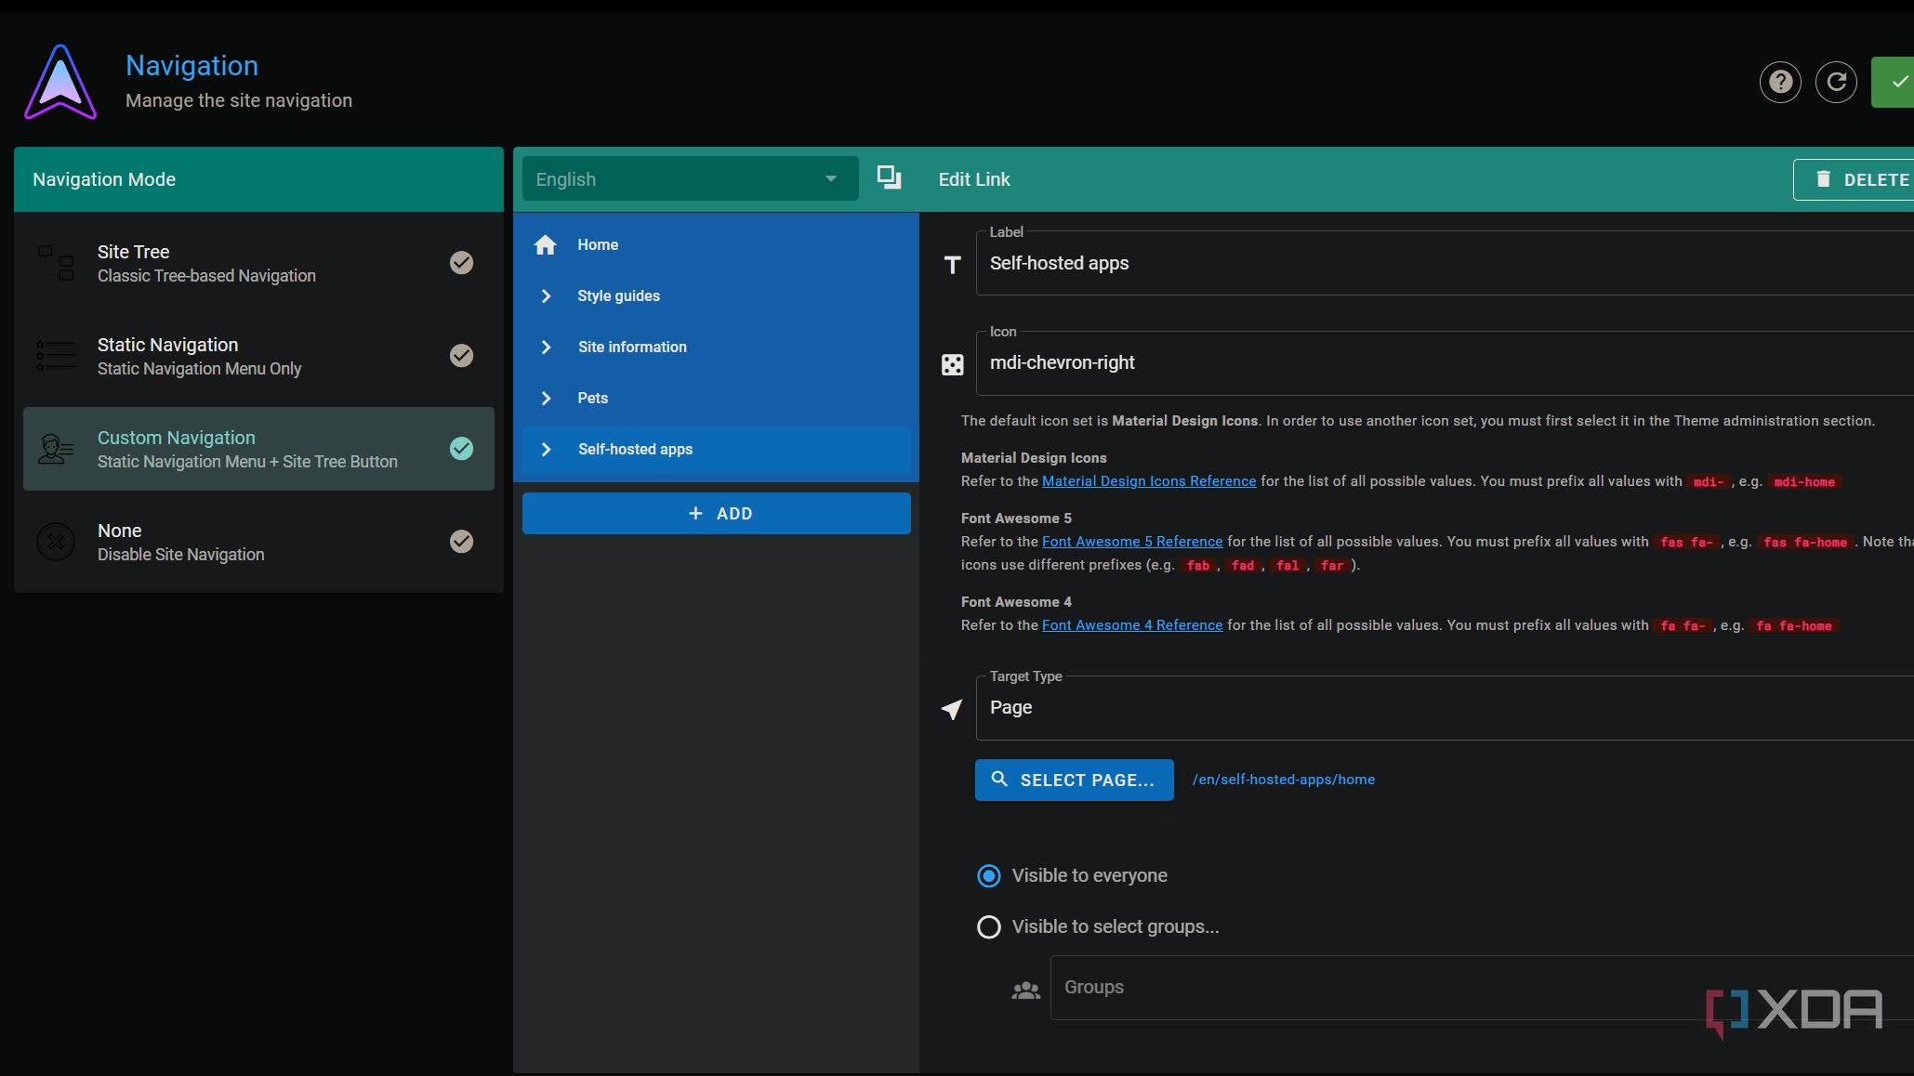Select the Visible to select groups radio button
Screen dimensions: 1914x1076
989,927
